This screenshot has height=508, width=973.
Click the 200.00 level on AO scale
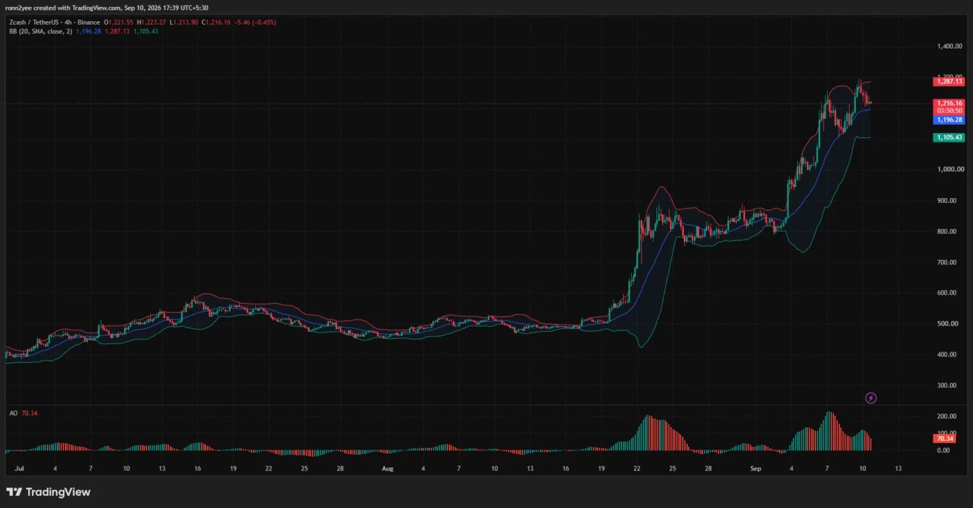(946, 416)
